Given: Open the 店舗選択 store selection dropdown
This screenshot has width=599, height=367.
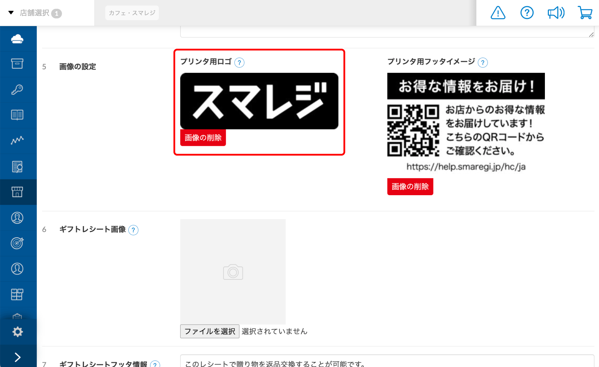Looking at the screenshot, I should click(x=35, y=13).
